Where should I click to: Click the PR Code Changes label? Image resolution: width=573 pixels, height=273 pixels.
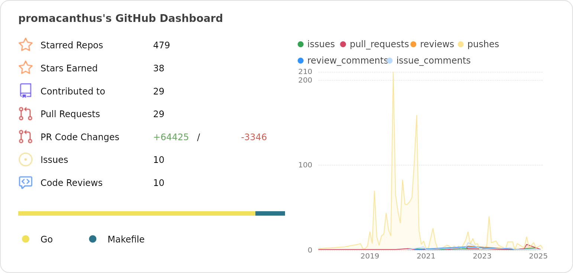(x=80, y=137)
